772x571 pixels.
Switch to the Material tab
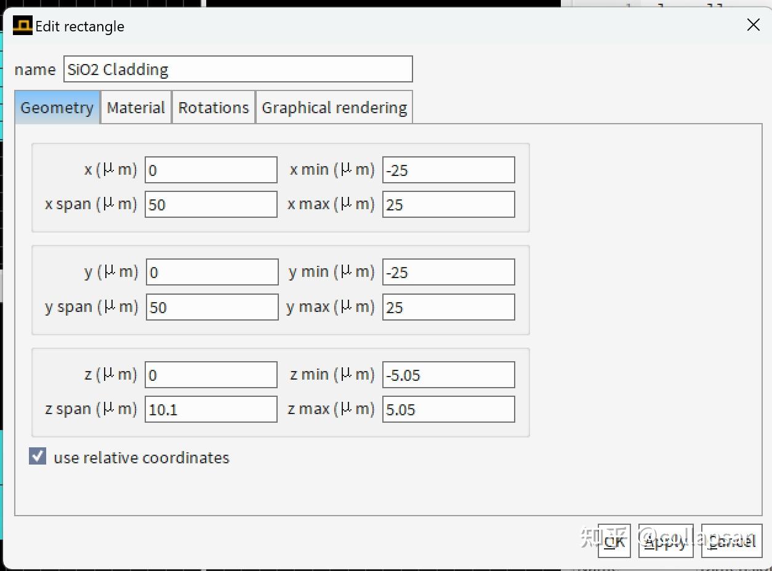(135, 106)
